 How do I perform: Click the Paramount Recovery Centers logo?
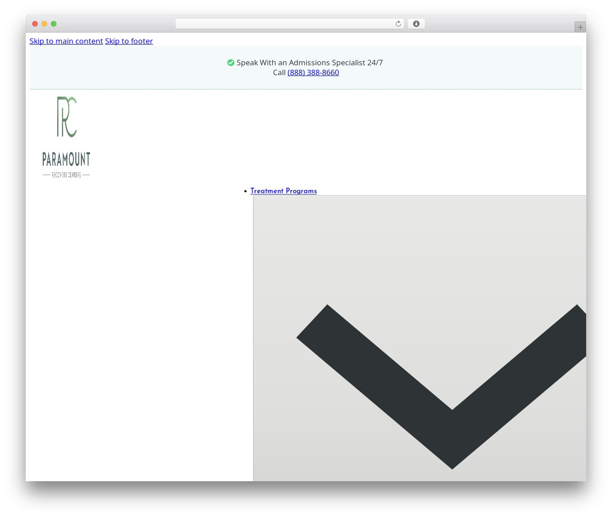pos(66,137)
